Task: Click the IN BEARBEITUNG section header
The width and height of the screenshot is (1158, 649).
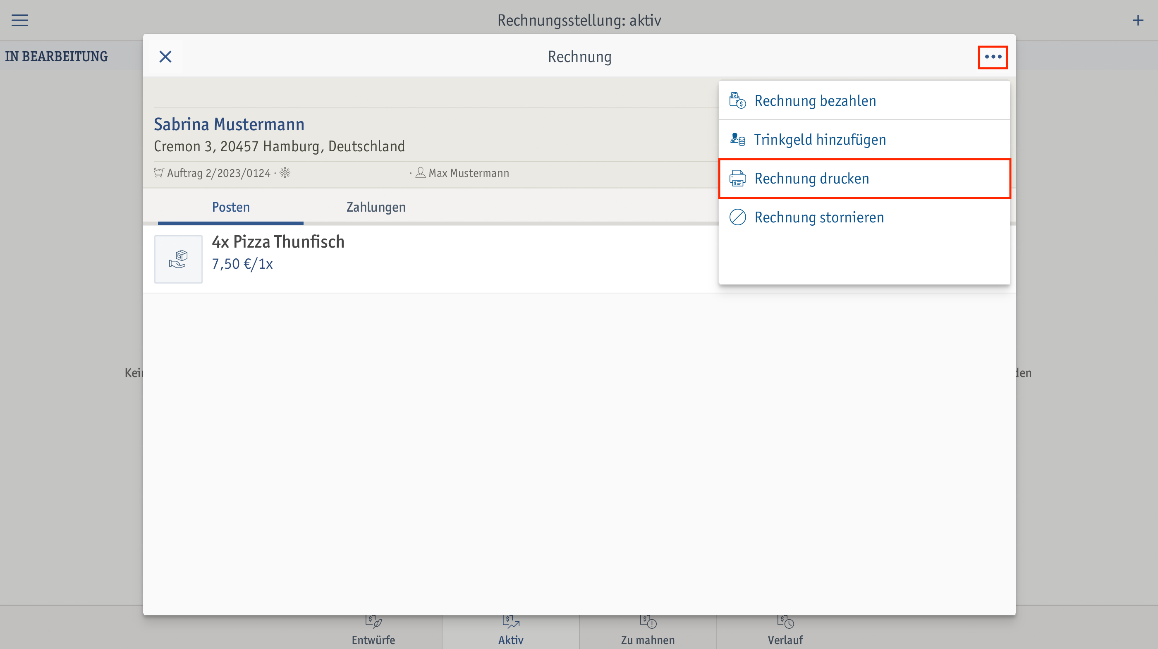Action: pyautogui.click(x=56, y=57)
